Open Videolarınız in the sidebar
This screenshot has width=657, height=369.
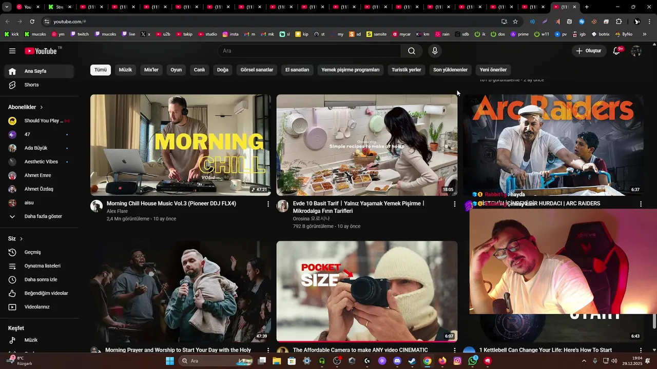pyautogui.click(x=40, y=307)
